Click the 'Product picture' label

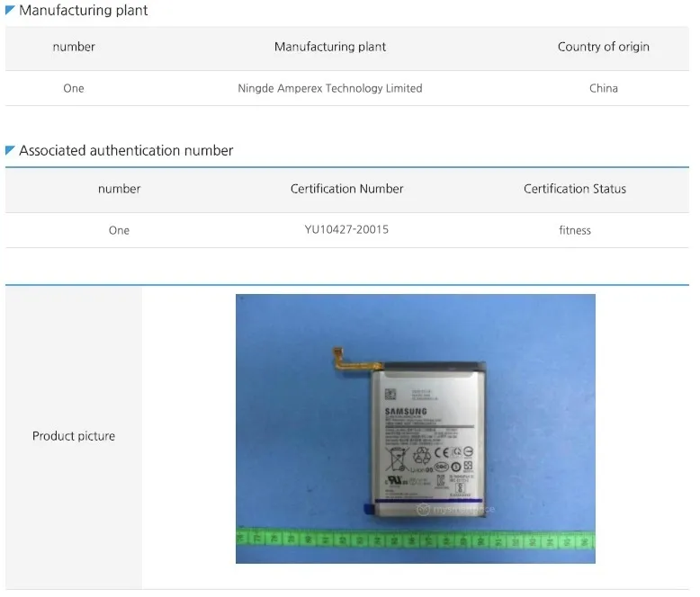74,436
